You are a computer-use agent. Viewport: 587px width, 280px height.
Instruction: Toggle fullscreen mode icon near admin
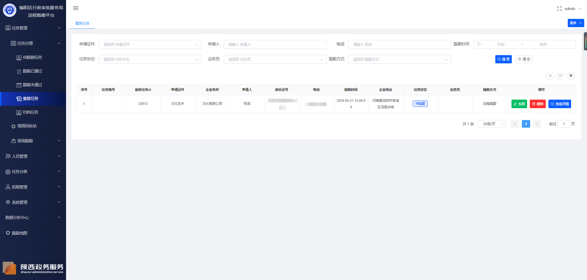[x=559, y=9]
